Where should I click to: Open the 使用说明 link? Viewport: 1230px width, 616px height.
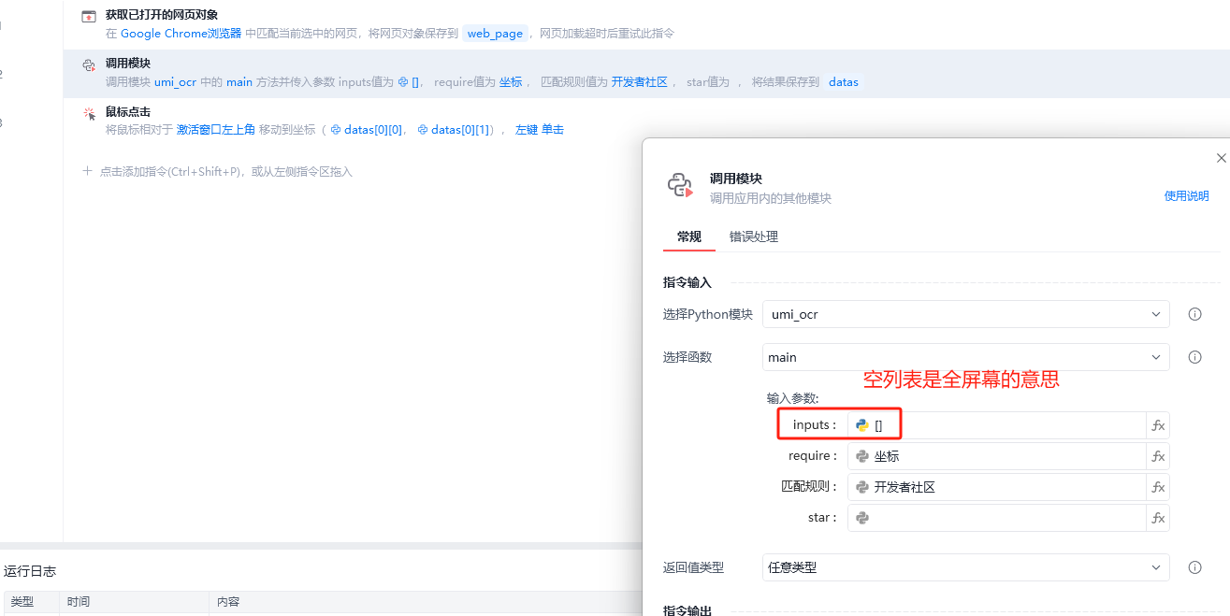pyautogui.click(x=1186, y=196)
